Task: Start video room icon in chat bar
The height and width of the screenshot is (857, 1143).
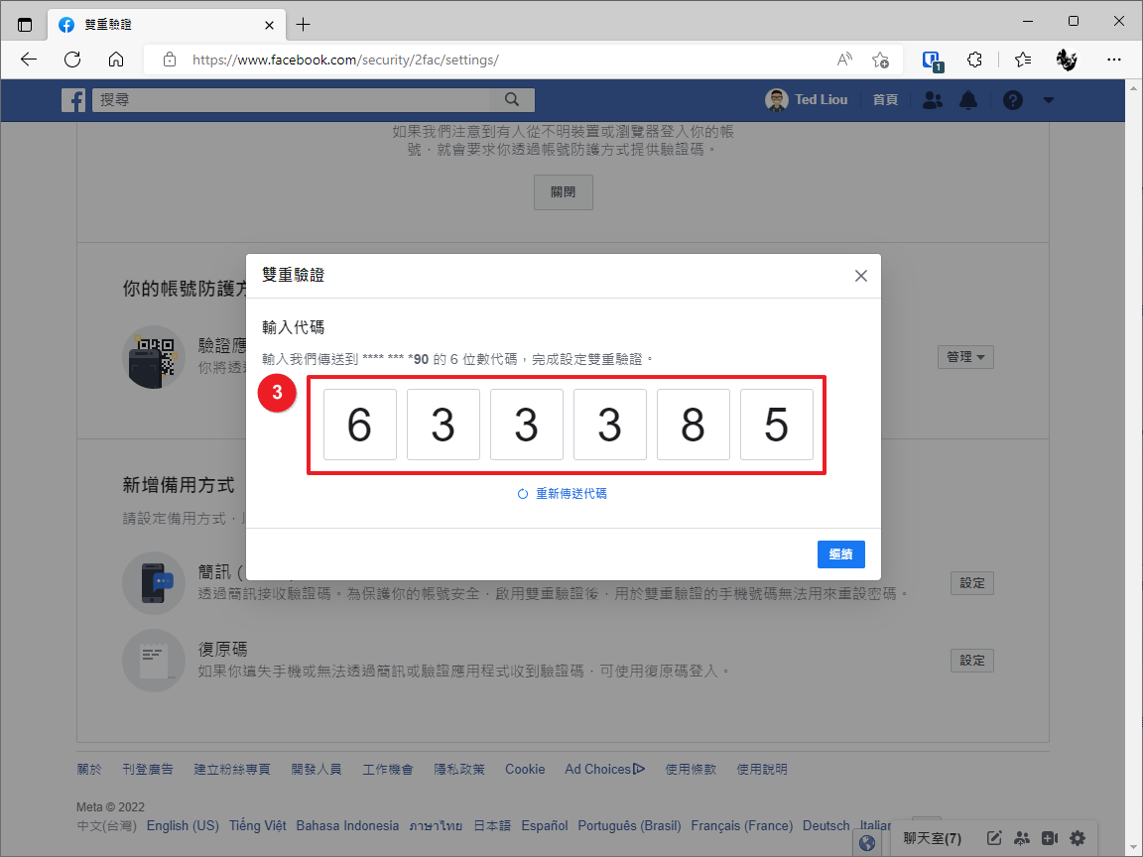Action: tap(1050, 838)
